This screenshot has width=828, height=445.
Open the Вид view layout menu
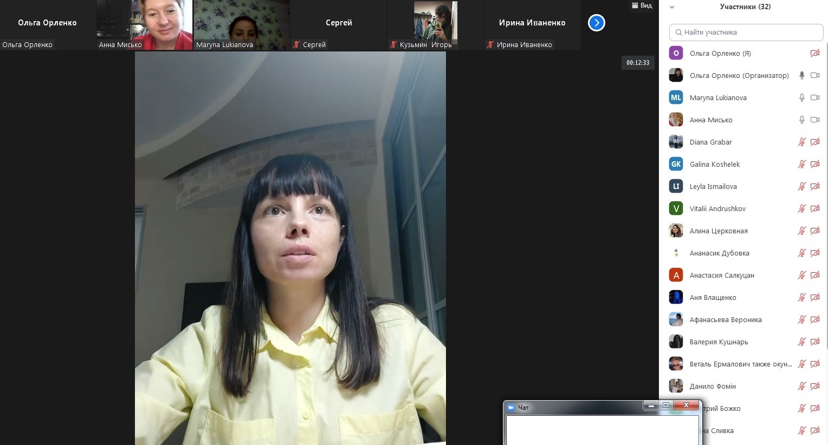[642, 5]
